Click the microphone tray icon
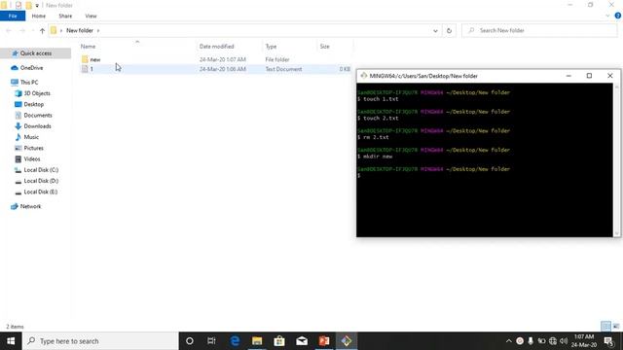The image size is (623, 350). (x=531, y=341)
